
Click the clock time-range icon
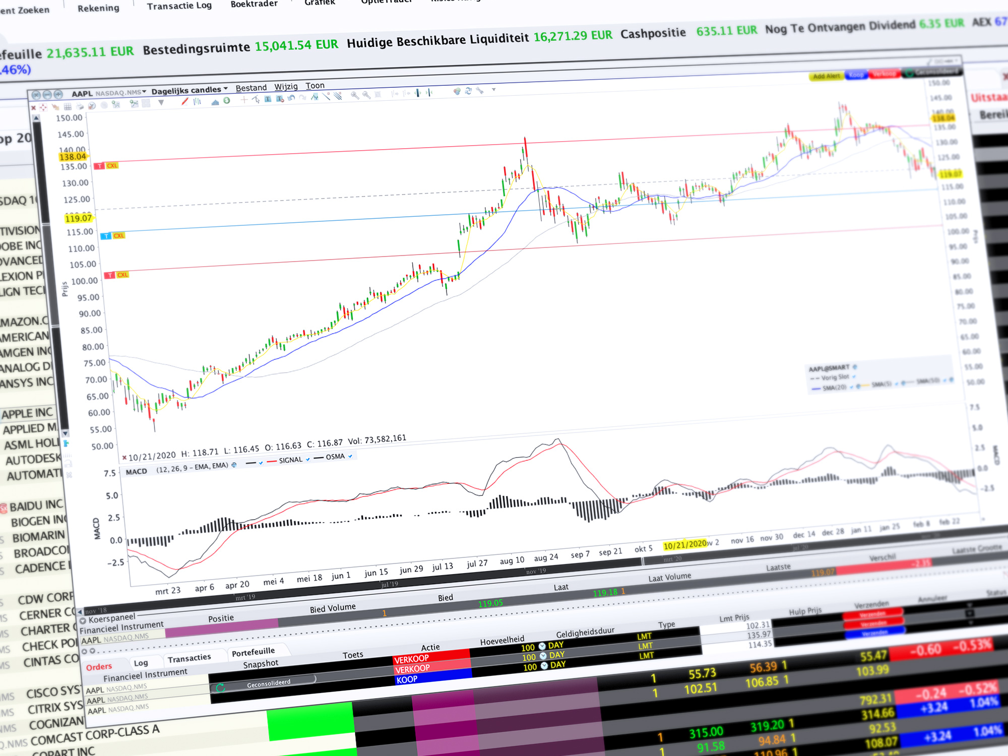92,105
